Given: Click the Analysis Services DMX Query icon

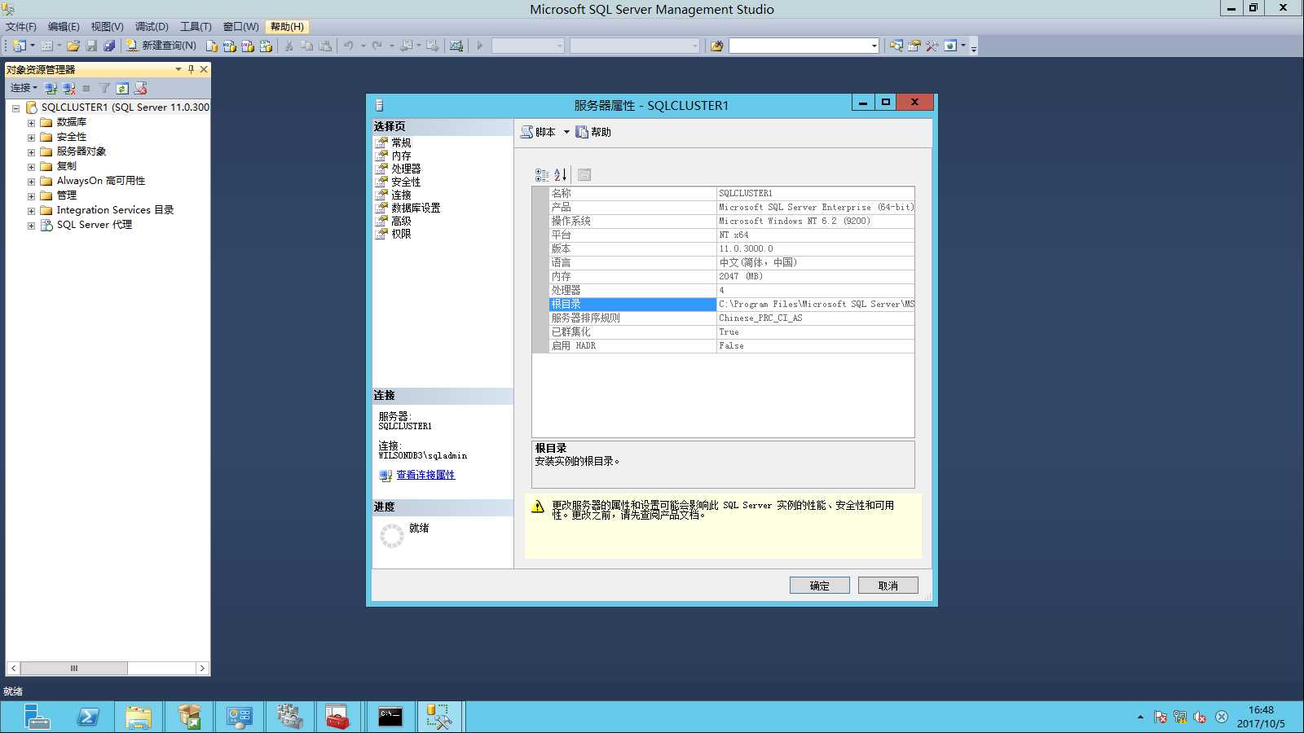Looking at the screenshot, I should 248,46.
